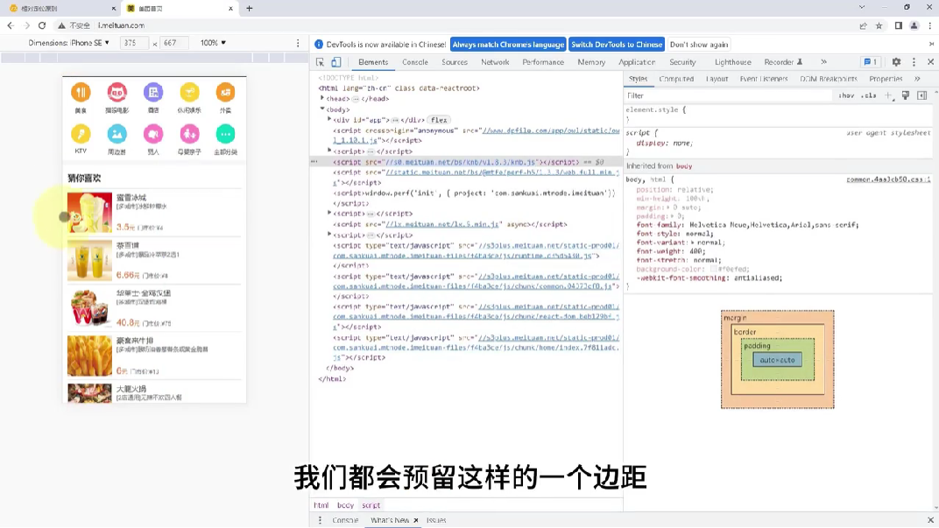Open the Properties sidebar tab

coord(886,79)
